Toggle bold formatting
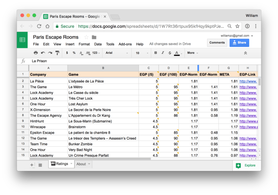The image size is (278, 195). [155, 52]
